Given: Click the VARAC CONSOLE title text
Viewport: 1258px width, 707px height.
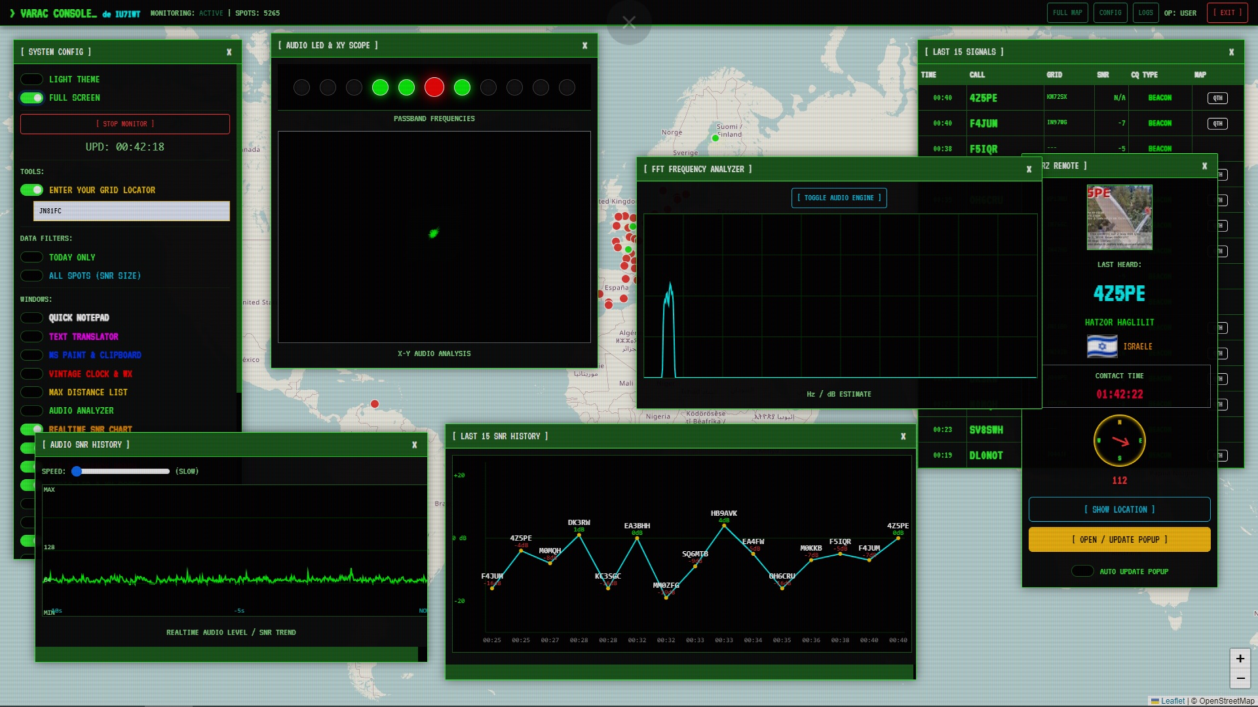Looking at the screenshot, I should (x=58, y=13).
